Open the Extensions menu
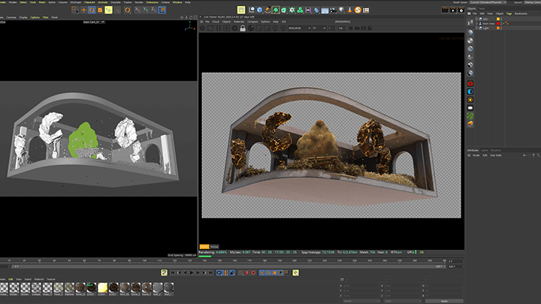 [x=152, y=2]
